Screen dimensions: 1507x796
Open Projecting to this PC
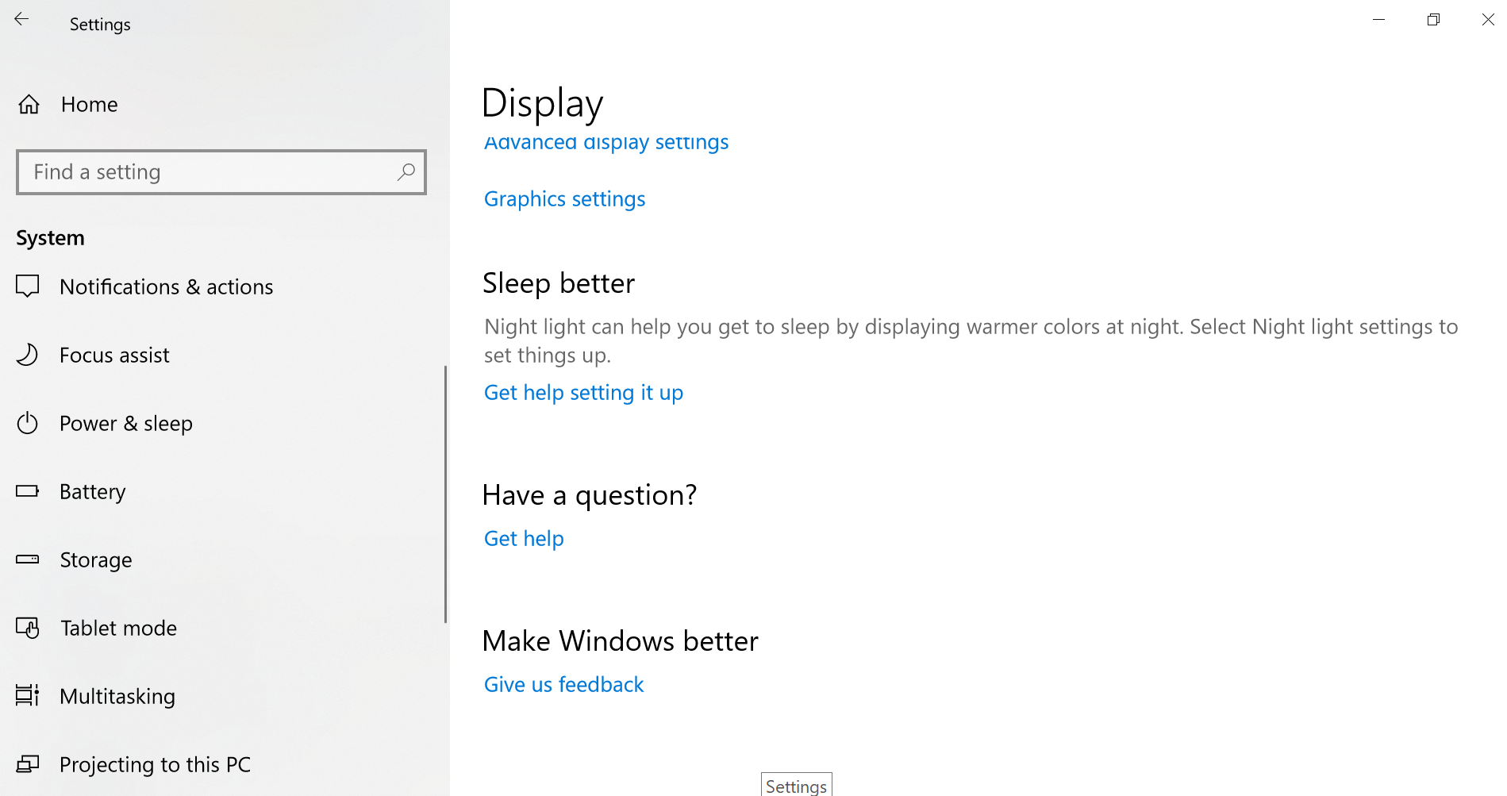pyautogui.click(x=156, y=765)
